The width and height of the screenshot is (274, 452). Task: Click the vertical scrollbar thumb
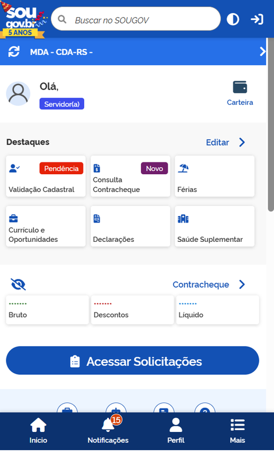[x=270, y=124]
